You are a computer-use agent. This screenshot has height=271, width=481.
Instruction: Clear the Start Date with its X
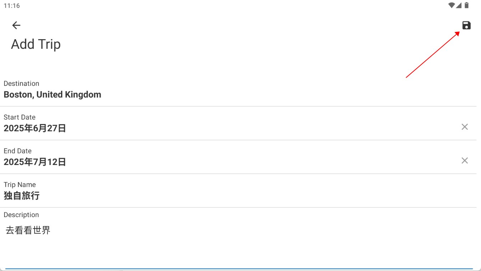[464, 127]
